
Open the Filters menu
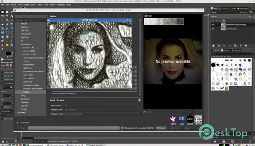pyautogui.click(x=53, y=5)
